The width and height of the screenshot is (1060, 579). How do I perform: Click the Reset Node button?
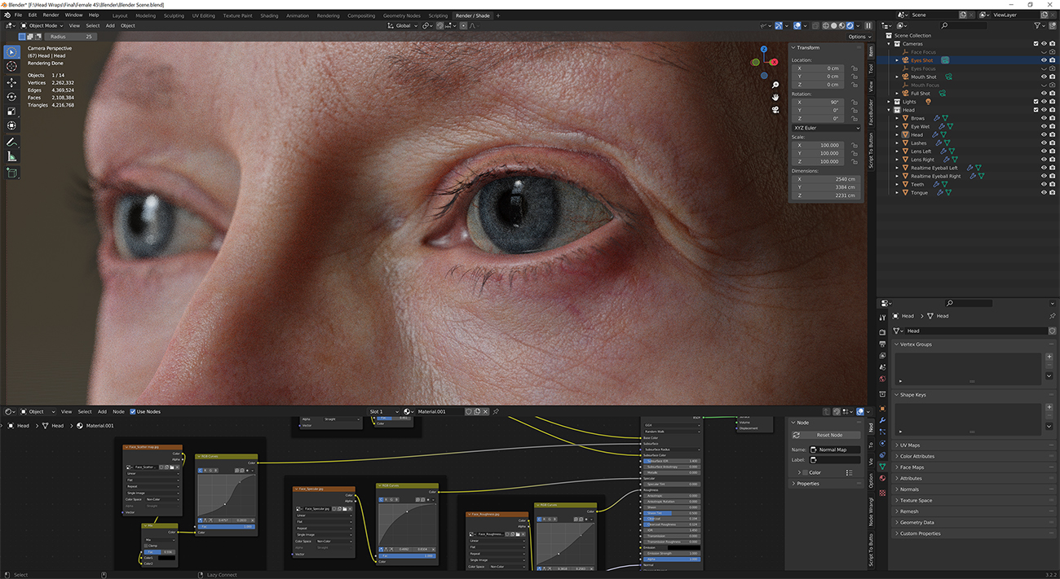[x=829, y=435]
